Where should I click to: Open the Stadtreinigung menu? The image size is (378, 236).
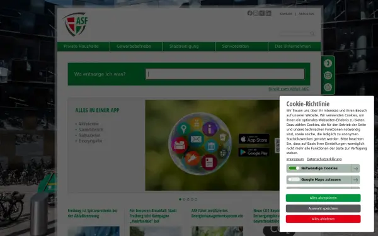tap(189, 46)
